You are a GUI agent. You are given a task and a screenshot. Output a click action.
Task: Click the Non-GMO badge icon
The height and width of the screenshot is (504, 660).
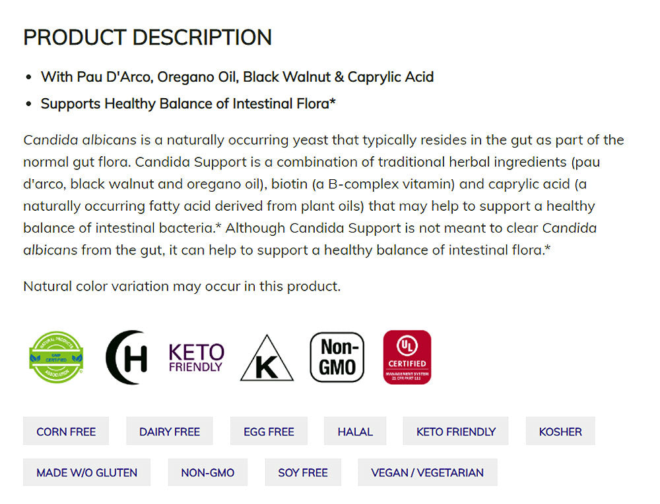(337, 357)
